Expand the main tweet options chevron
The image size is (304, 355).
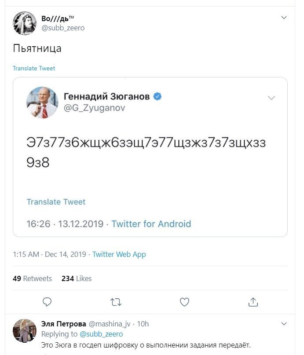pos(284,18)
